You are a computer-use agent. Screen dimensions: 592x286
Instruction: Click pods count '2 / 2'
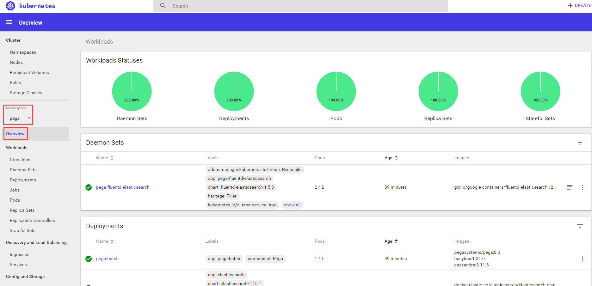tap(319, 187)
